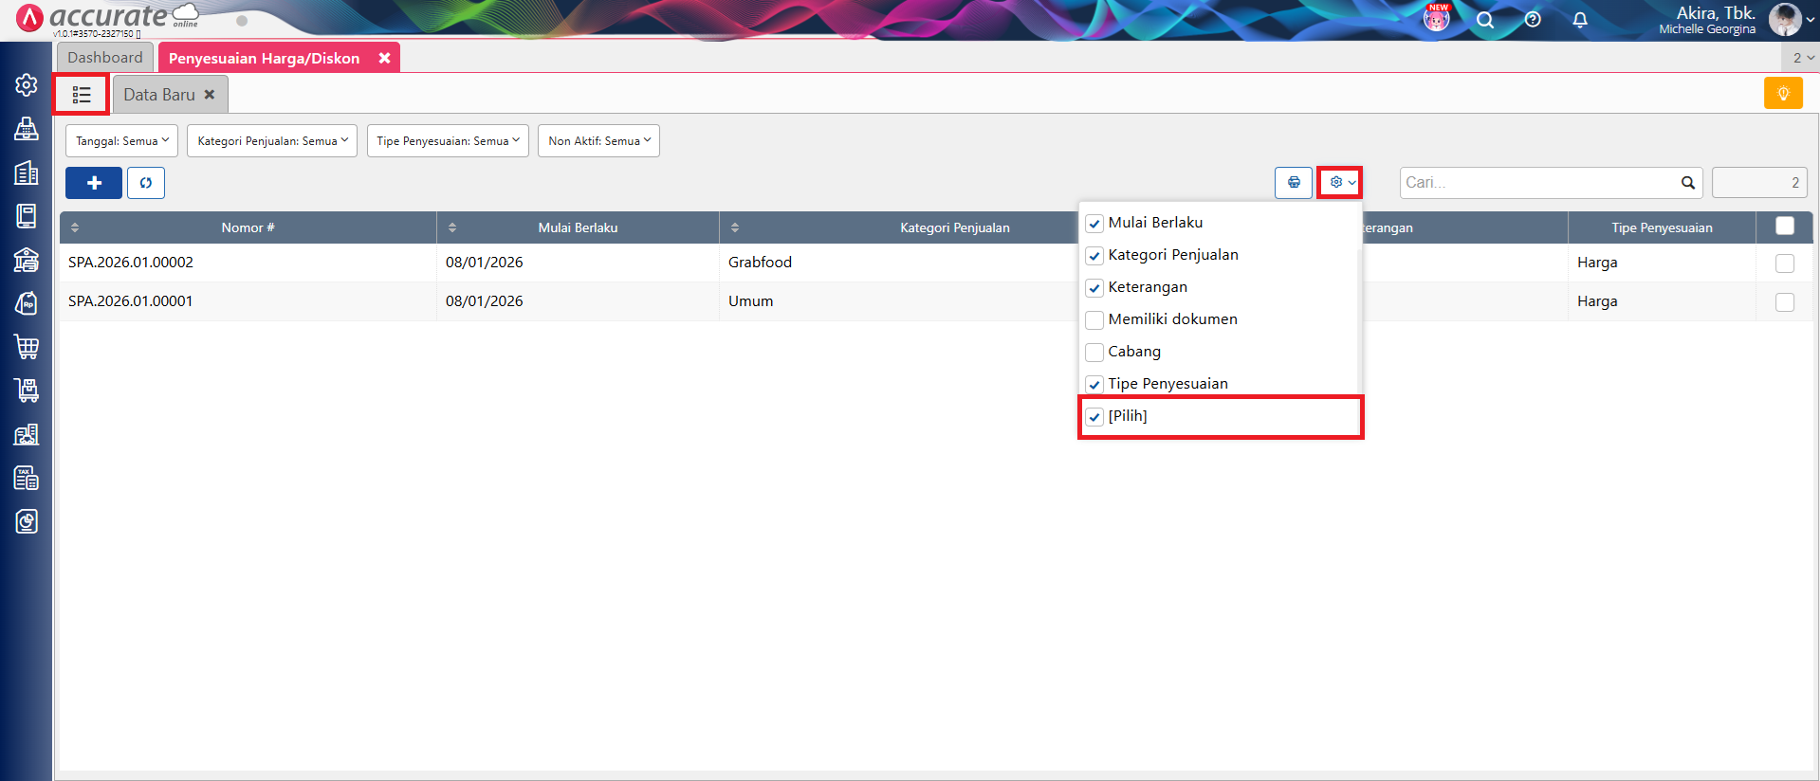1820x781 pixels.
Task: Open record SPA.2026.01.00001
Action: click(x=131, y=301)
